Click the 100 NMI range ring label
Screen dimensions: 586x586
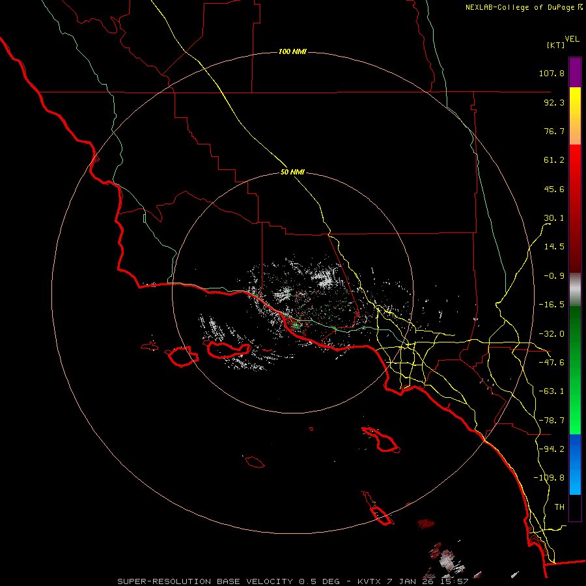click(292, 51)
